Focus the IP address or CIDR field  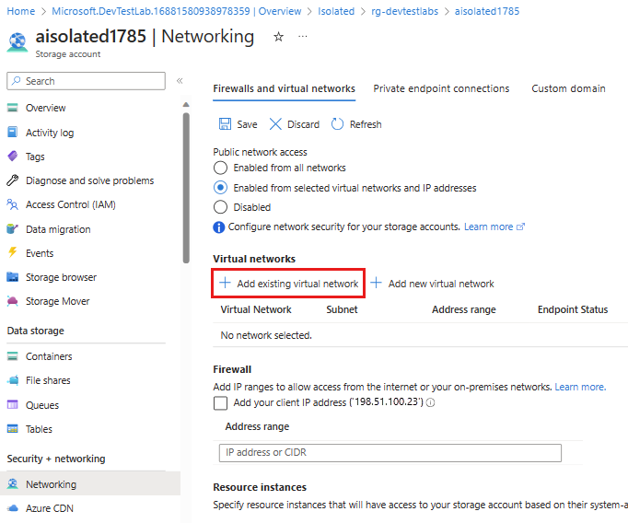point(390,452)
